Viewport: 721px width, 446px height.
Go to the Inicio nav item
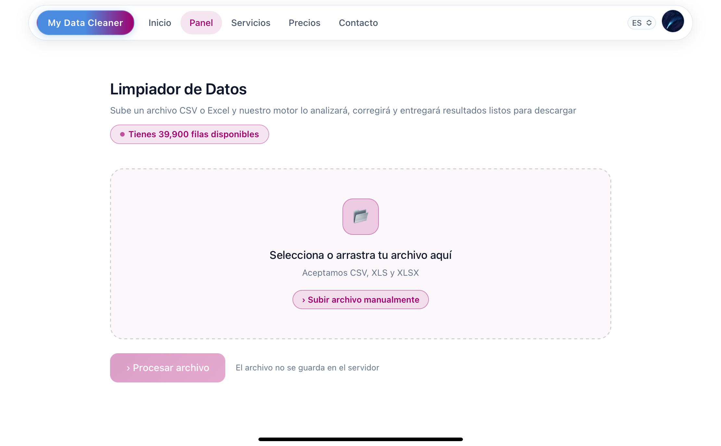[160, 23]
